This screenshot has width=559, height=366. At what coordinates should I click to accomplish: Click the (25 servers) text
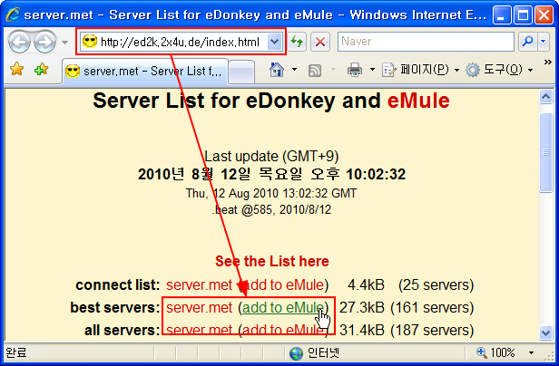(x=436, y=285)
